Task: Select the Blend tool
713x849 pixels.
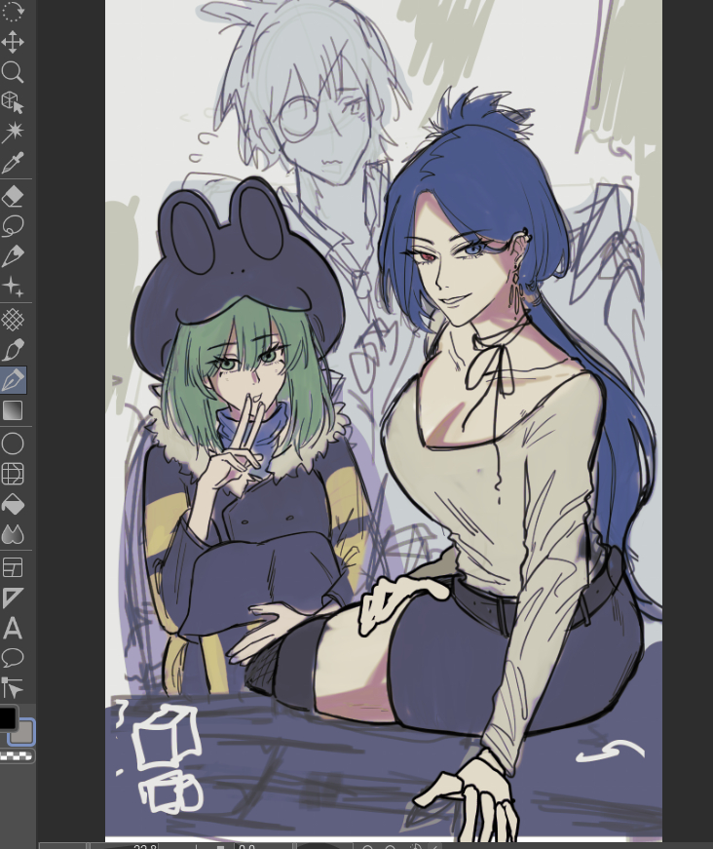Action: point(13,534)
